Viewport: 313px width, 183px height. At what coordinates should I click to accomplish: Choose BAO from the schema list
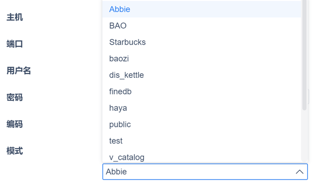coord(118,26)
